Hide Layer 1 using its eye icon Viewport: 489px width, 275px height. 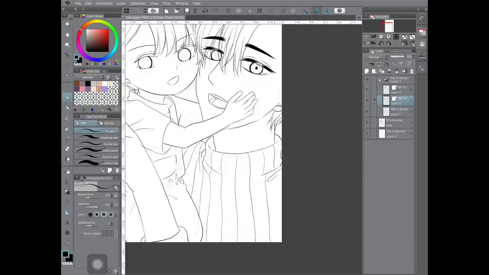coord(367,112)
